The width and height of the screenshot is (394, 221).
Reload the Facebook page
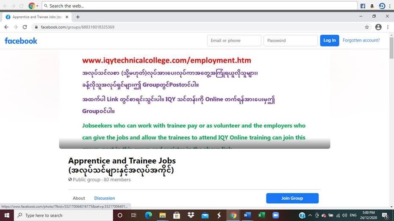[25, 27]
